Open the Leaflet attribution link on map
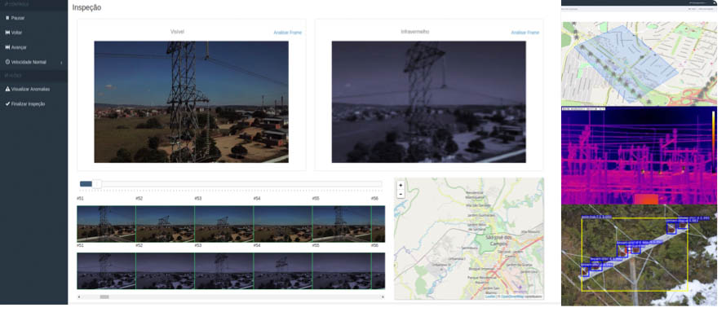Screen dimensions: 726x312 click(490, 297)
